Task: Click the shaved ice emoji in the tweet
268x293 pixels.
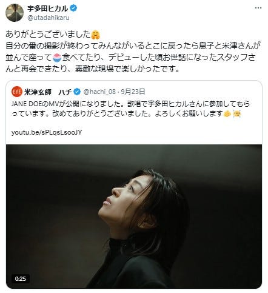Action: pos(57,58)
